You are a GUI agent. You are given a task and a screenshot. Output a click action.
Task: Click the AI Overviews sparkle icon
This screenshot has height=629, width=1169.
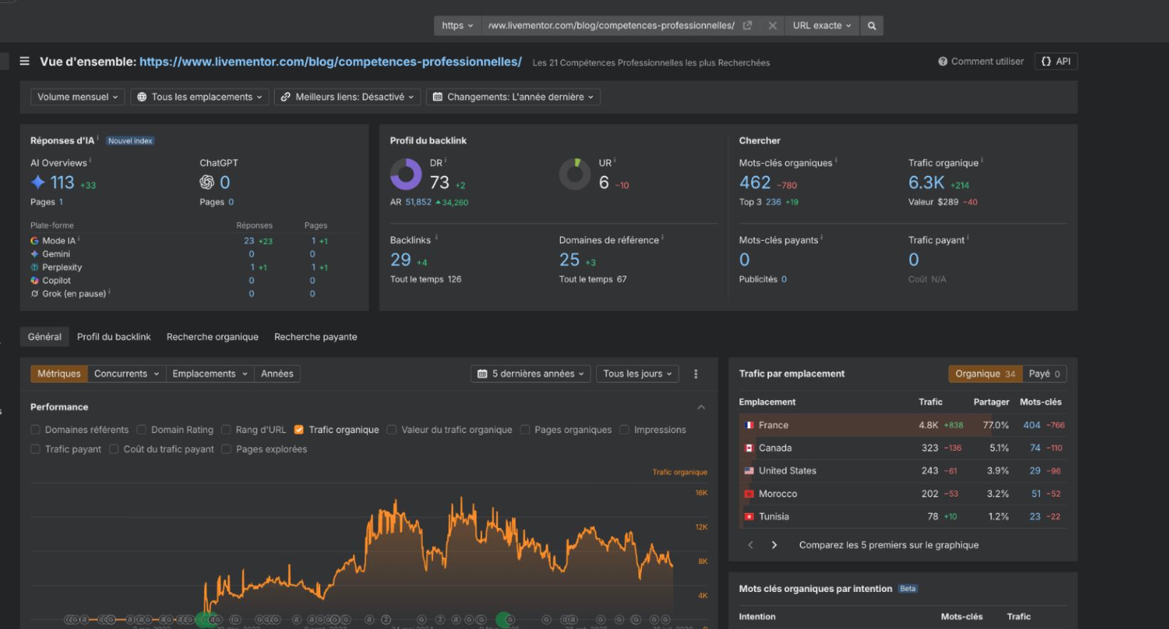click(38, 182)
